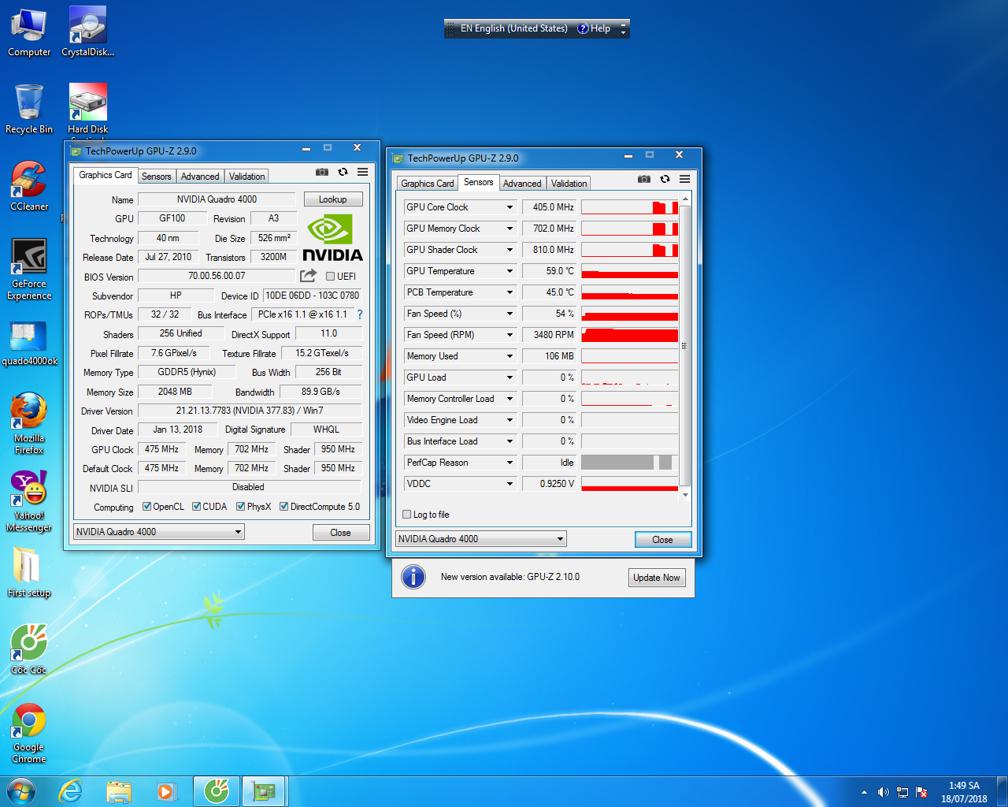Toggle the CUDA checkbox
Viewport: 1008px width, 807px height.
(197, 507)
